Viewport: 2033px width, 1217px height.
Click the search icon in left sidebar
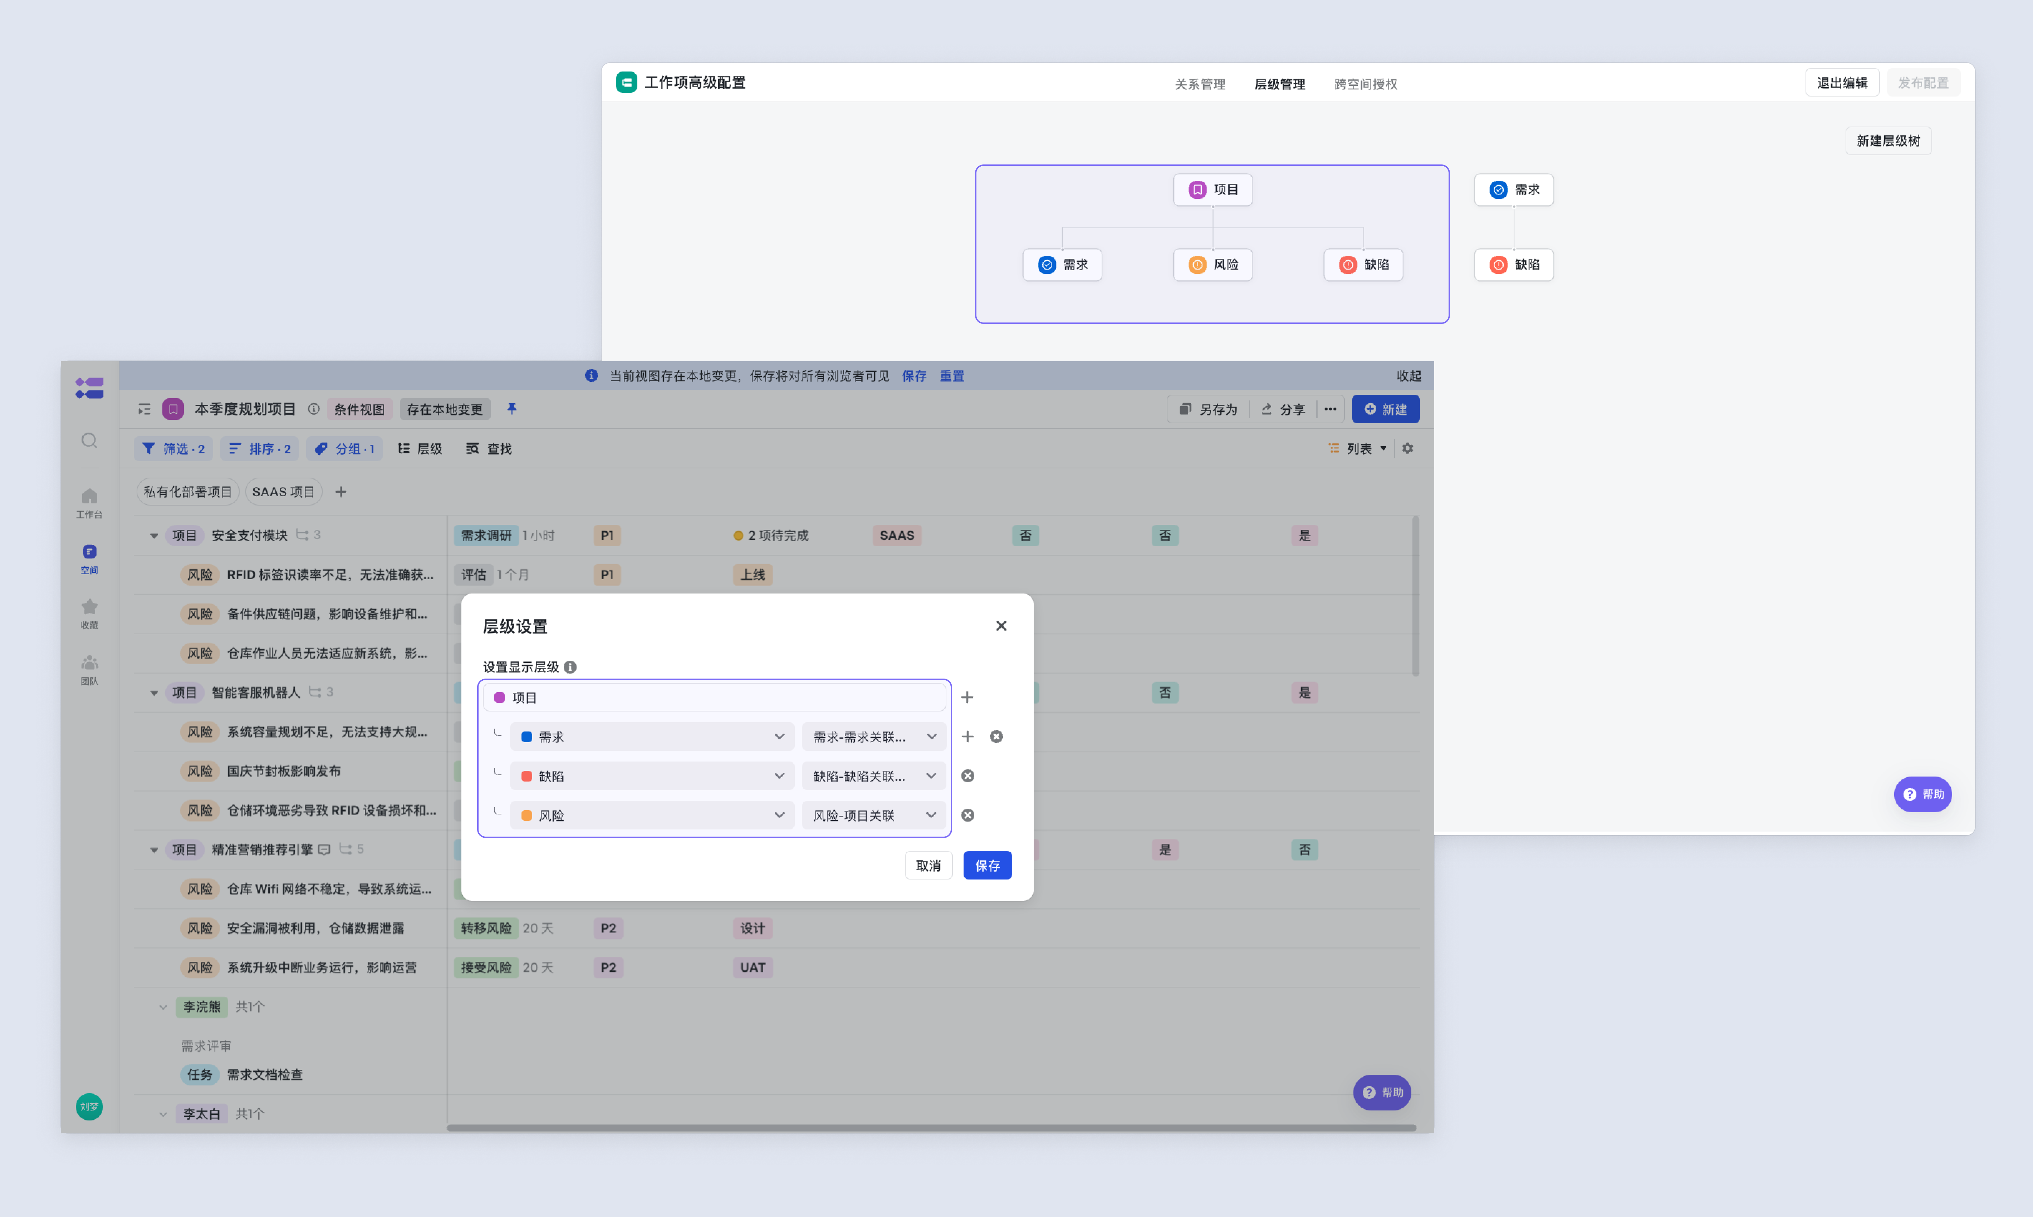click(x=89, y=441)
